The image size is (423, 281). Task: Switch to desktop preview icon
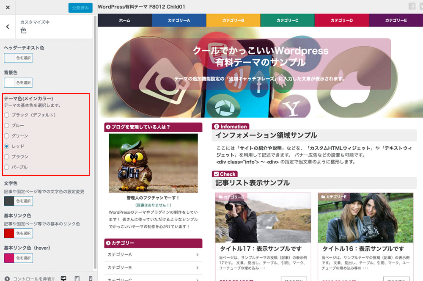(x=63, y=278)
